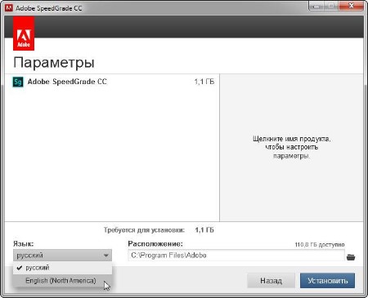
Task: Click the SpeedGrade Sg product icon
Action: pyautogui.click(x=18, y=82)
